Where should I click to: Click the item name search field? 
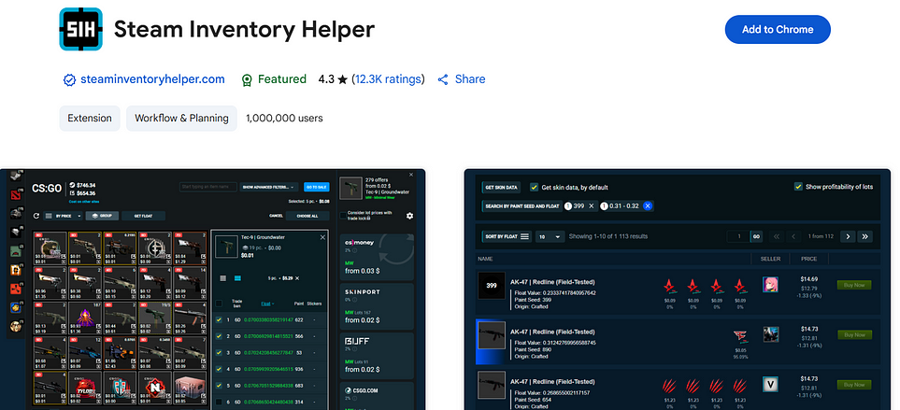(207, 187)
